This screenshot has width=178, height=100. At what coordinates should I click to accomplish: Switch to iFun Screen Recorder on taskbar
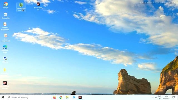click(80, 97)
